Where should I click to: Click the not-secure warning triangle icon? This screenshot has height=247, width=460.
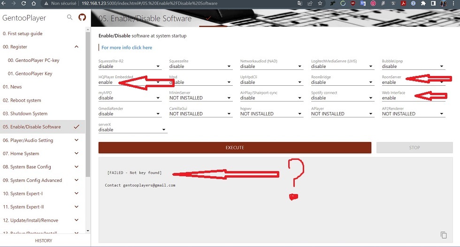click(46, 3)
